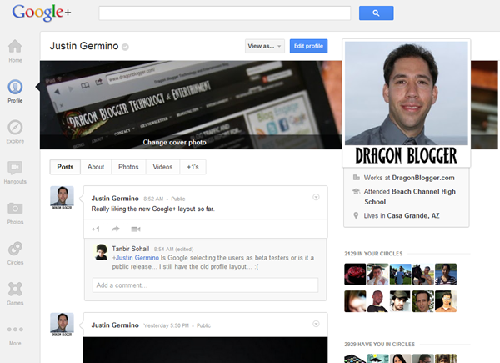The width and height of the screenshot is (500, 363).
Task: Open the man with hat circle thumbnail
Action: 400,301
